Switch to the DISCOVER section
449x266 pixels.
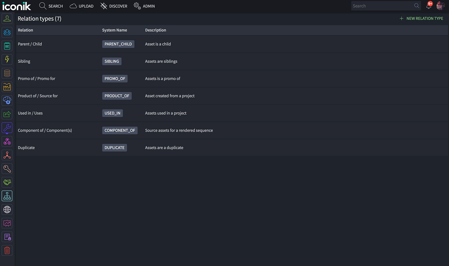pos(114,6)
